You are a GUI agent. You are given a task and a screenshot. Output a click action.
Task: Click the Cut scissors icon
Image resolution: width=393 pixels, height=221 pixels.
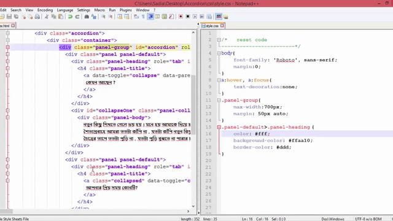[x=47, y=17]
